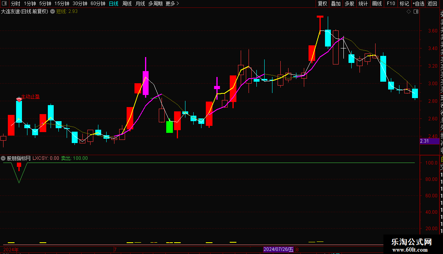Click the 统计 statistics button
The width and height of the screenshot is (443, 254).
[363, 4]
